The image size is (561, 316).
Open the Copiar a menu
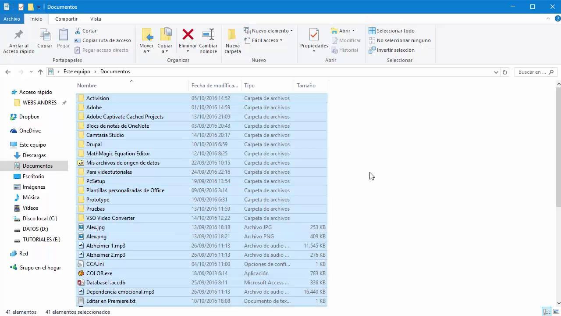pyautogui.click(x=165, y=41)
